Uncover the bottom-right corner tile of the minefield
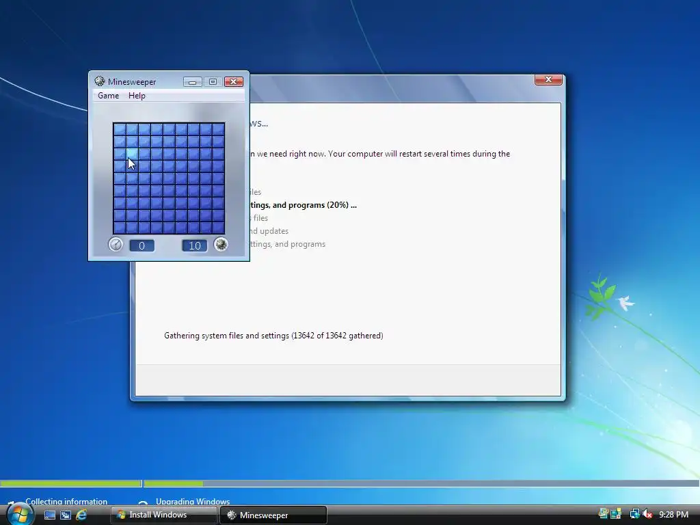 218,228
